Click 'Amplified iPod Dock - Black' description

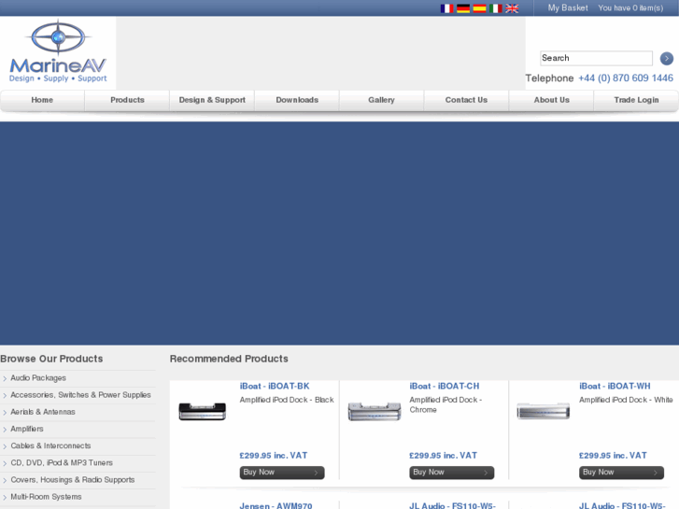point(287,400)
